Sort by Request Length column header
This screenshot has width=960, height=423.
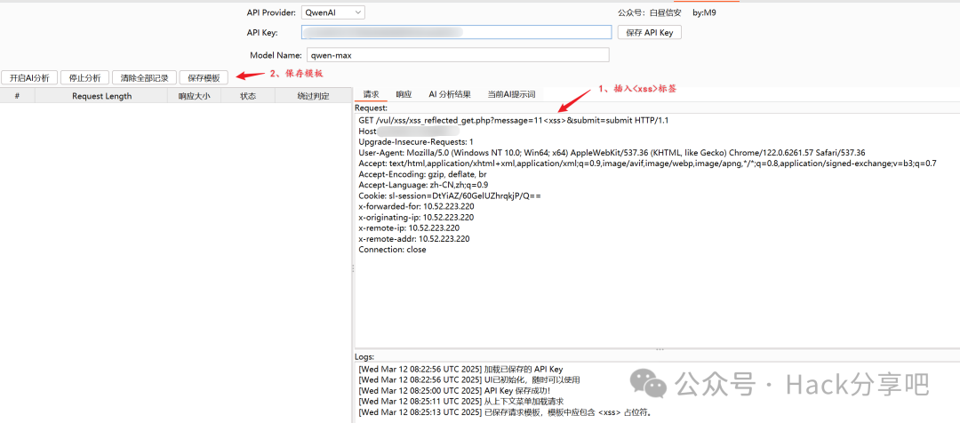click(x=101, y=96)
